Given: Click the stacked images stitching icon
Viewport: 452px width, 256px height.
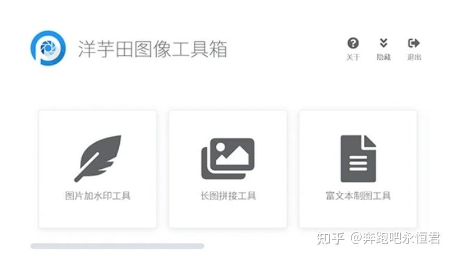Looking at the screenshot, I should (228, 158).
